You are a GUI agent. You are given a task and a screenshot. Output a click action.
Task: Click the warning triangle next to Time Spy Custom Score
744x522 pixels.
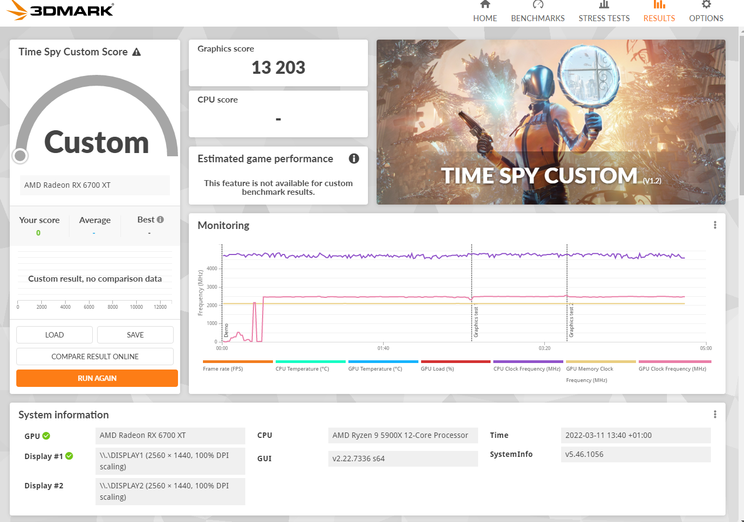(137, 52)
